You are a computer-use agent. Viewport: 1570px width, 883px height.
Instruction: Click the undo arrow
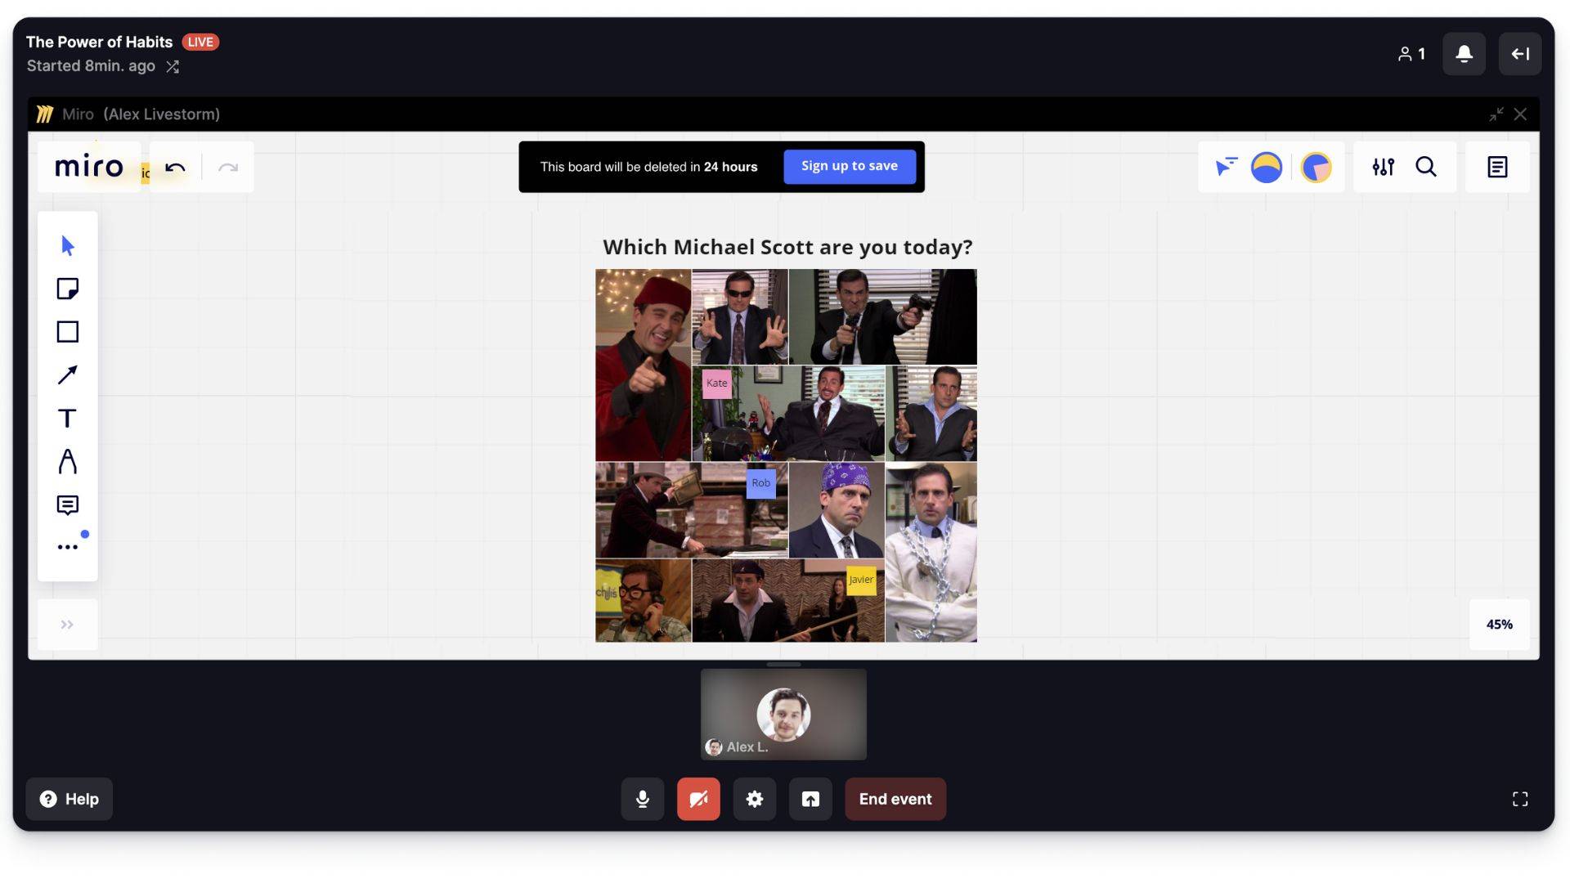click(175, 168)
